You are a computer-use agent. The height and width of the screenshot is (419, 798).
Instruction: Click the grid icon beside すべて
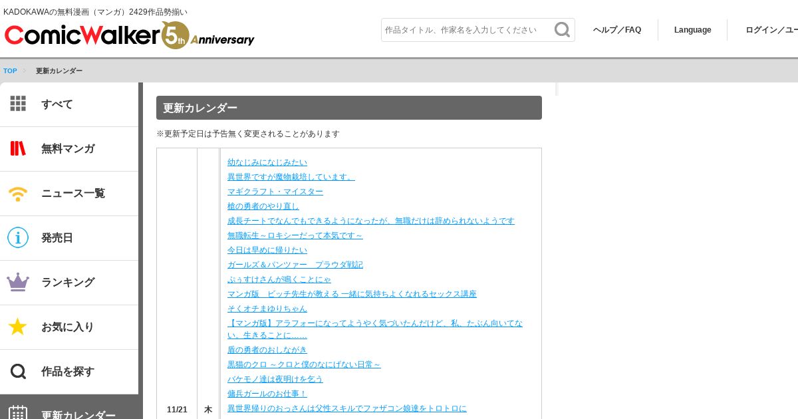[18, 104]
